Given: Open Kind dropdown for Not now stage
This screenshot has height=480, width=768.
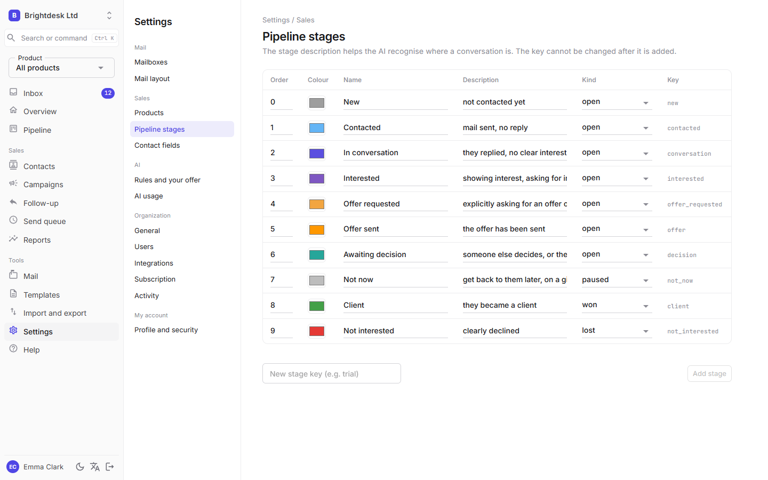Looking at the screenshot, I should point(617,280).
